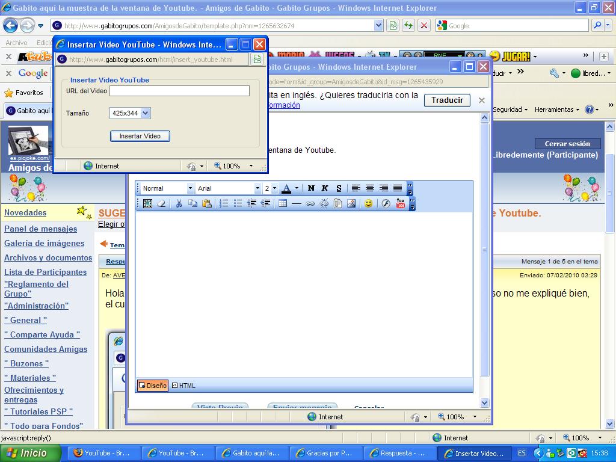This screenshot has width=616, height=462.
Task: Click the Flash insert icon
Action: [x=386, y=204]
